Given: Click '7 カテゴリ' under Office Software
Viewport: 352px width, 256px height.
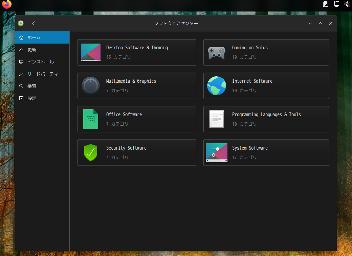Looking at the screenshot, I should coord(117,124).
